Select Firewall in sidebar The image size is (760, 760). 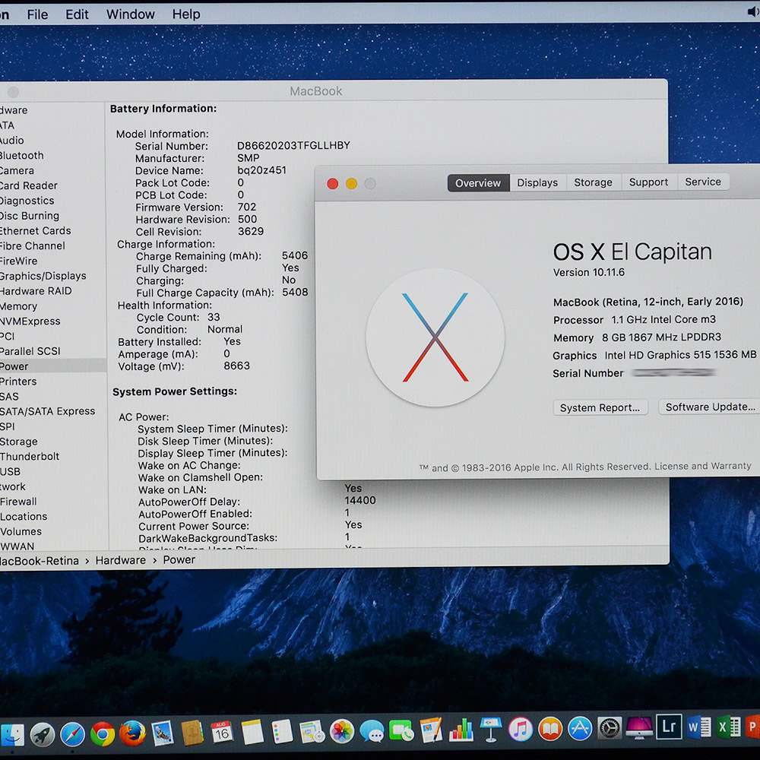(x=18, y=501)
